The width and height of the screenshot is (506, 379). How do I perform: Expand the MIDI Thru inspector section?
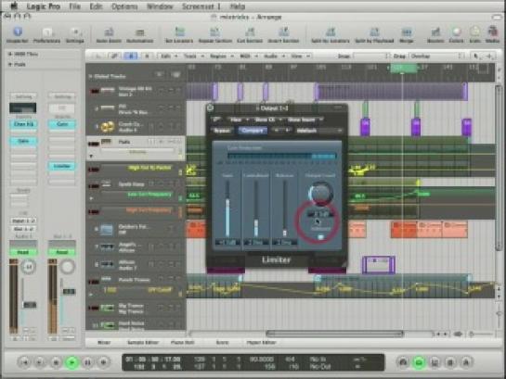point(10,54)
